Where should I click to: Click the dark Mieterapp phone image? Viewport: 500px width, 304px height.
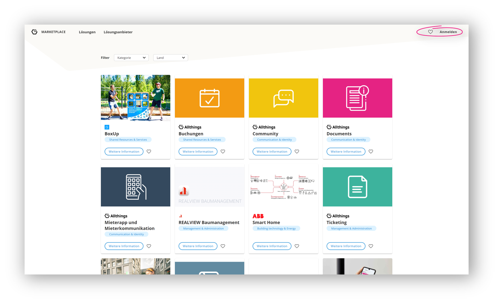(136, 187)
